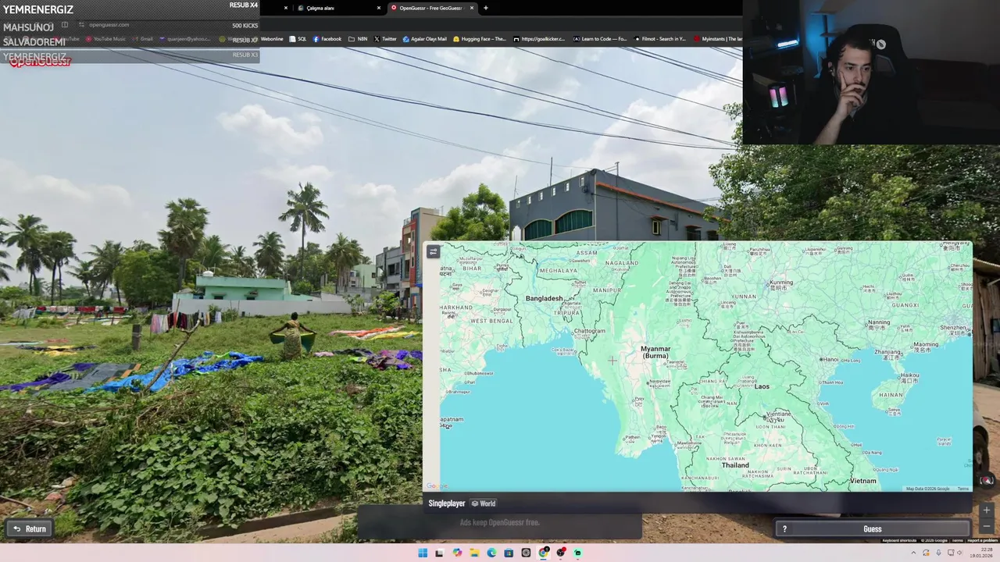
Task: Click Nagaland label on the map
Action: tap(622, 264)
